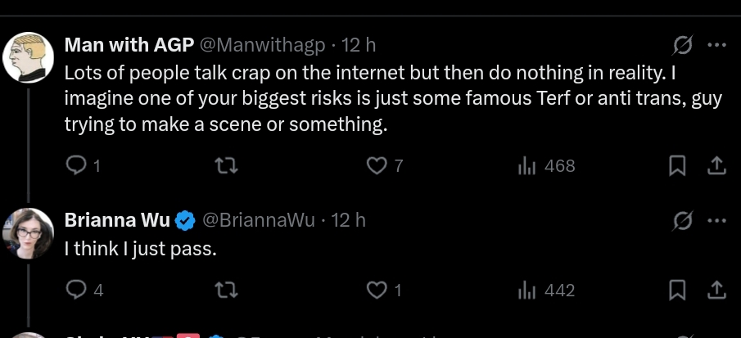Open Grok icon on Man with AGP's tweet
Image resolution: width=741 pixels, height=338 pixels.
click(682, 46)
